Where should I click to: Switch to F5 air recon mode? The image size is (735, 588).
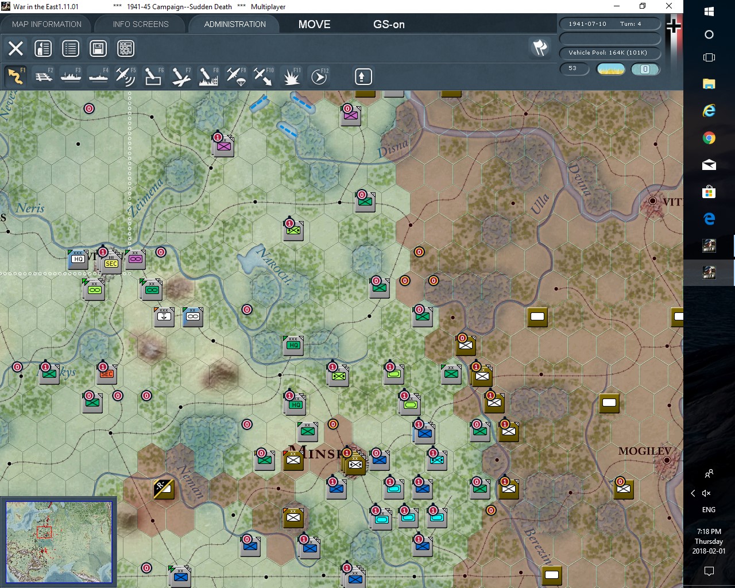tap(126, 76)
